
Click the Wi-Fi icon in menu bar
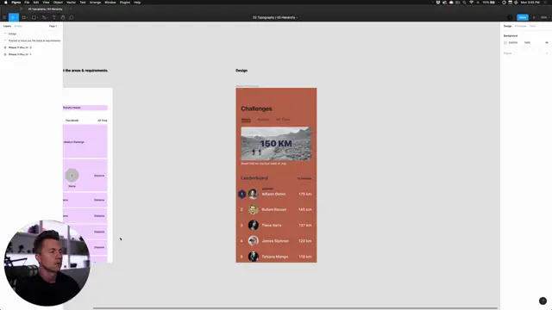[x=472, y=2]
